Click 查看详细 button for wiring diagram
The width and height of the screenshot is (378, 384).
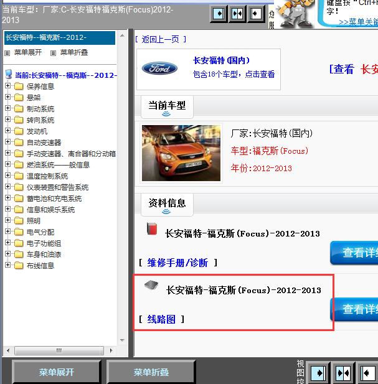click(354, 309)
